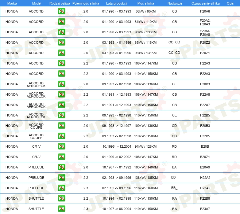The height and width of the screenshot is (214, 240).
Task: Click the fuel icon in the PRELUDE B20A9 row
Action: (x=61, y=167)
